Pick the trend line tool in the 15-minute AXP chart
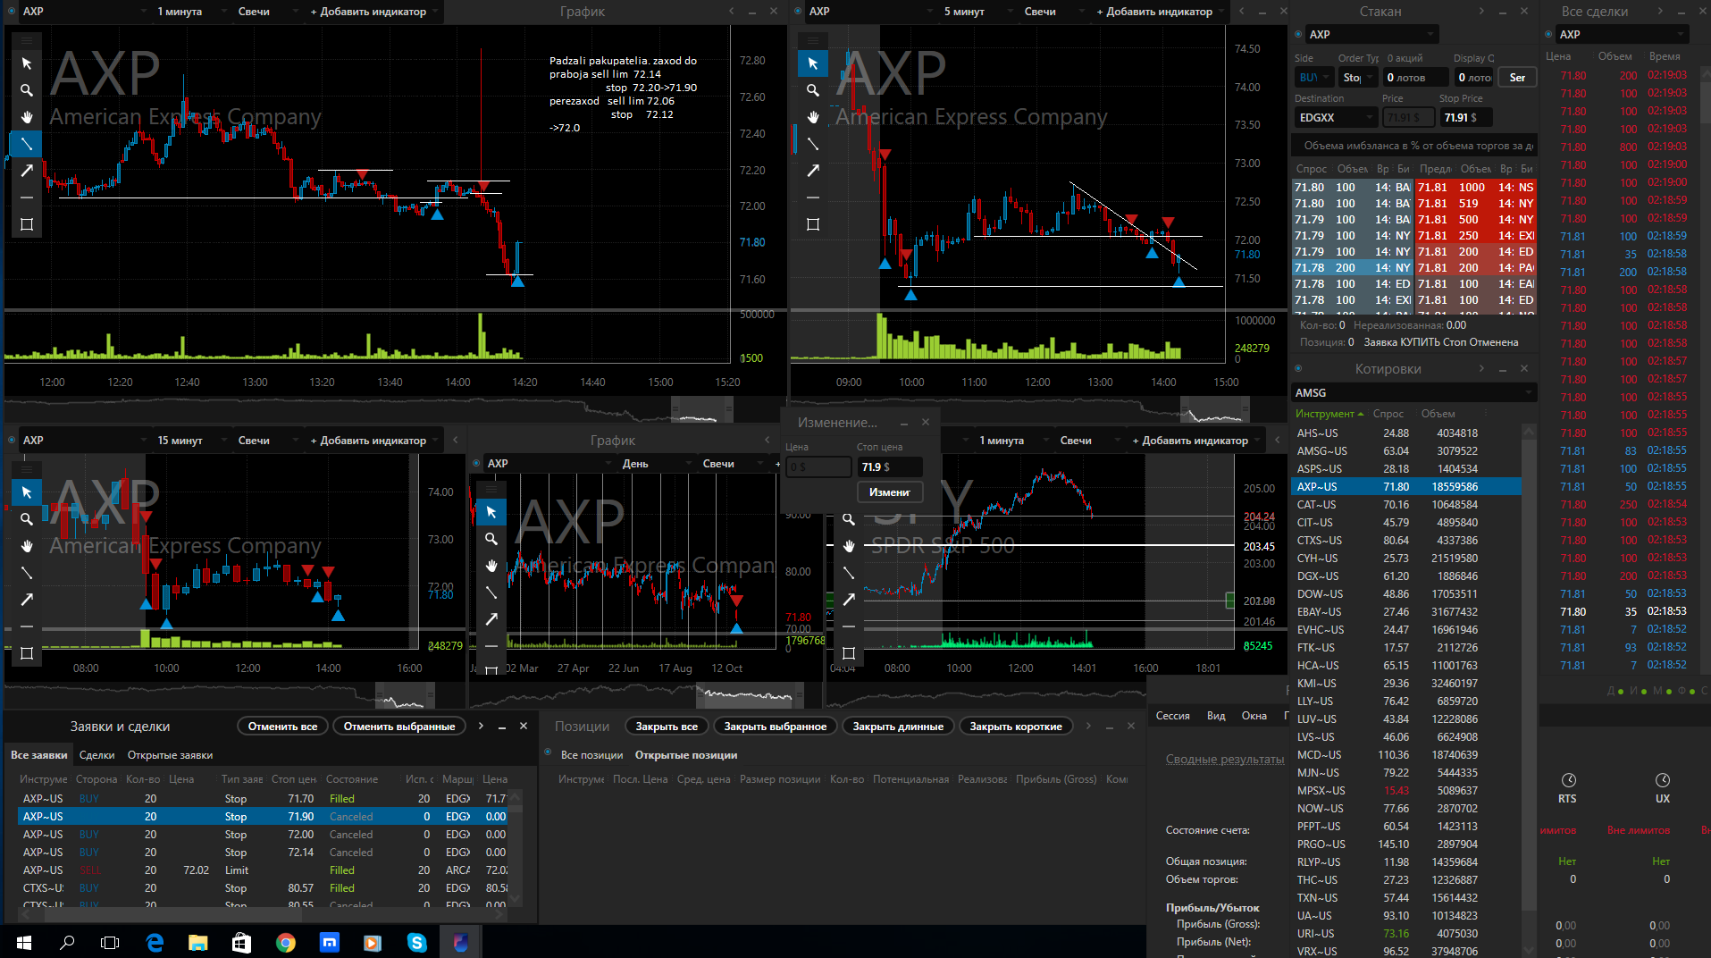This screenshot has height=958, width=1711. pyautogui.click(x=27, y=573)
